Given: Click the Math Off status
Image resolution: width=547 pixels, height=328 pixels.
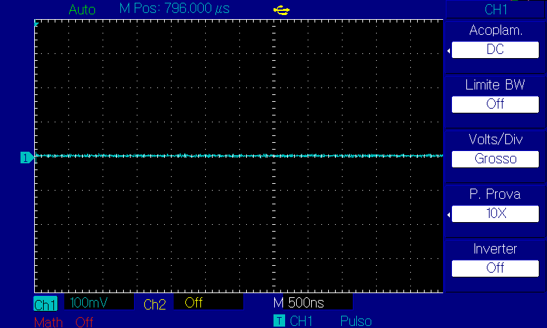Looking at the screenshot, I should point(84,322).
